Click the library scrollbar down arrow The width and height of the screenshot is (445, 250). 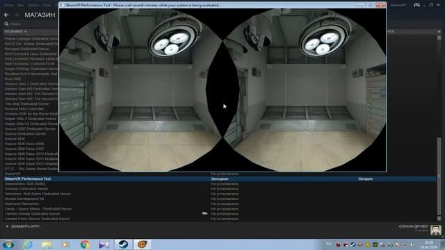[439, 219]
